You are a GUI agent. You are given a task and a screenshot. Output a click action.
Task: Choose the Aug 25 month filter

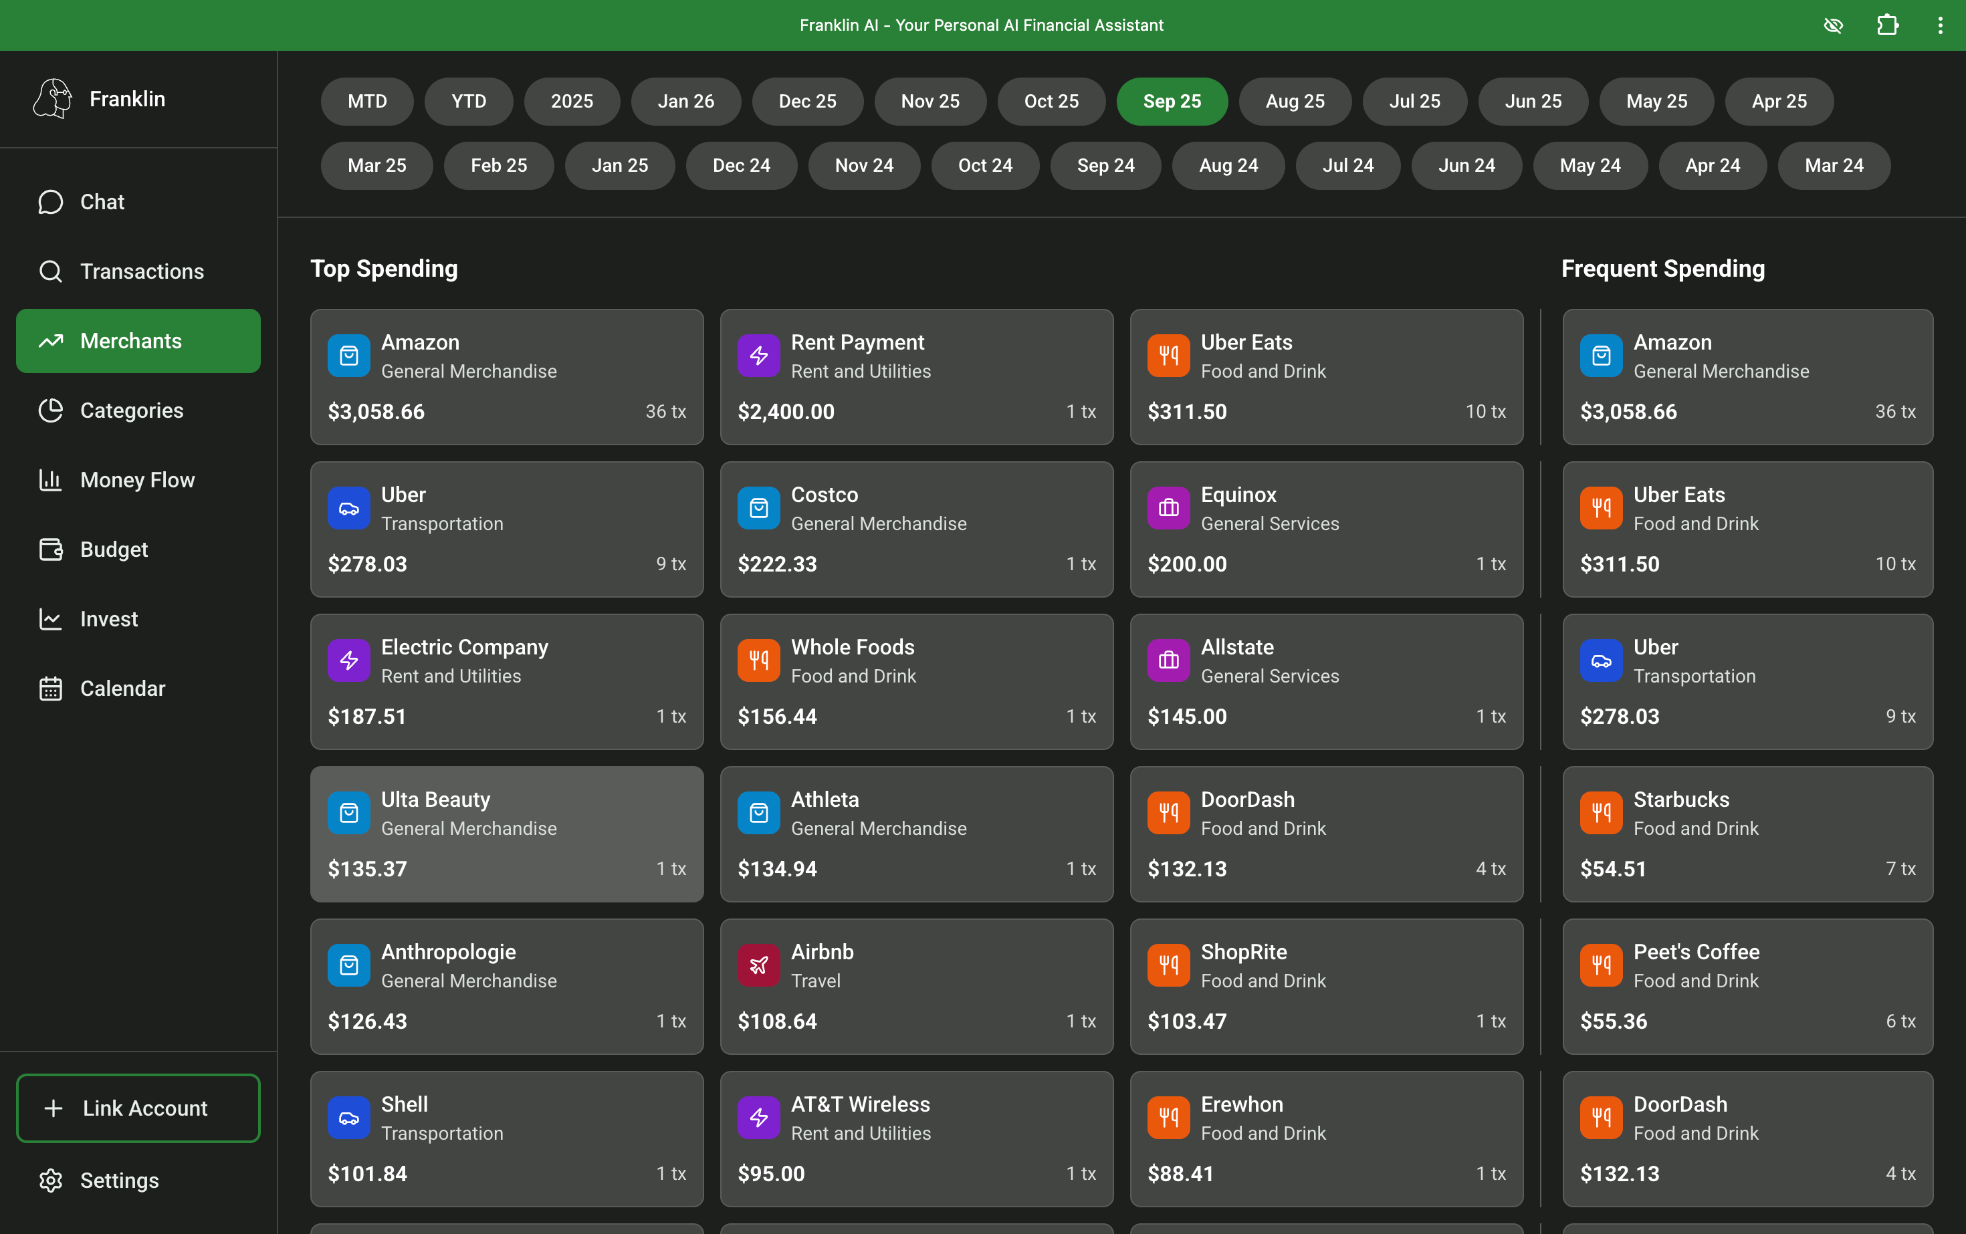pos(1295,101)
